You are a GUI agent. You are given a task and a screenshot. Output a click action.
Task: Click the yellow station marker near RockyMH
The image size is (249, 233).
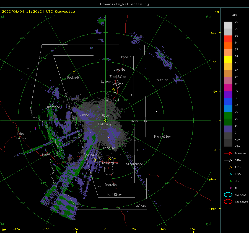tap(74, 72)
